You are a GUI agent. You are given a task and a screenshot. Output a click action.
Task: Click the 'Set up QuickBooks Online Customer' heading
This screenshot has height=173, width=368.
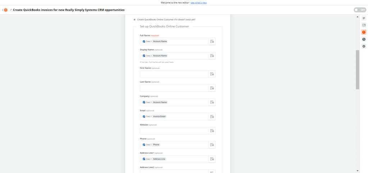coord(164,27)
